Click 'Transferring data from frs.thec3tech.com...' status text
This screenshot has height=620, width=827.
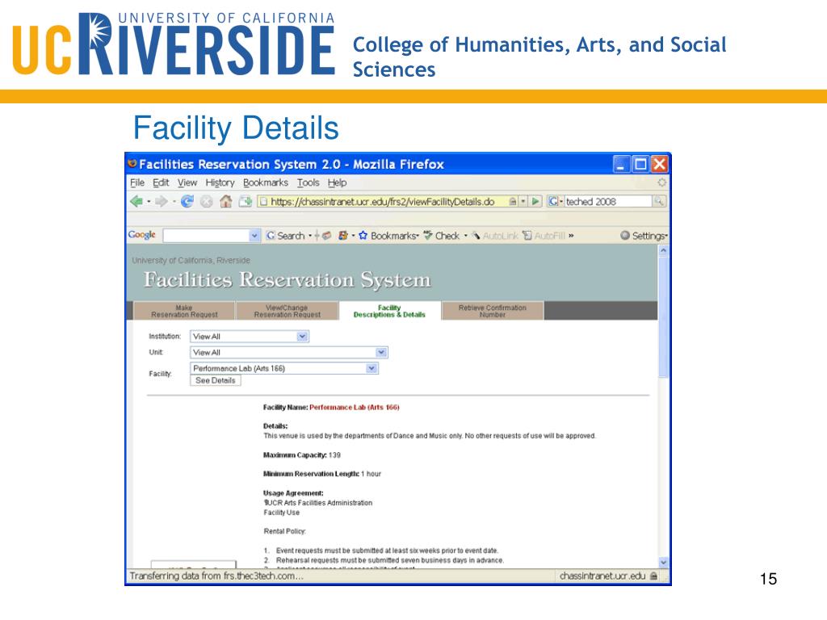[x=216, y=576]
